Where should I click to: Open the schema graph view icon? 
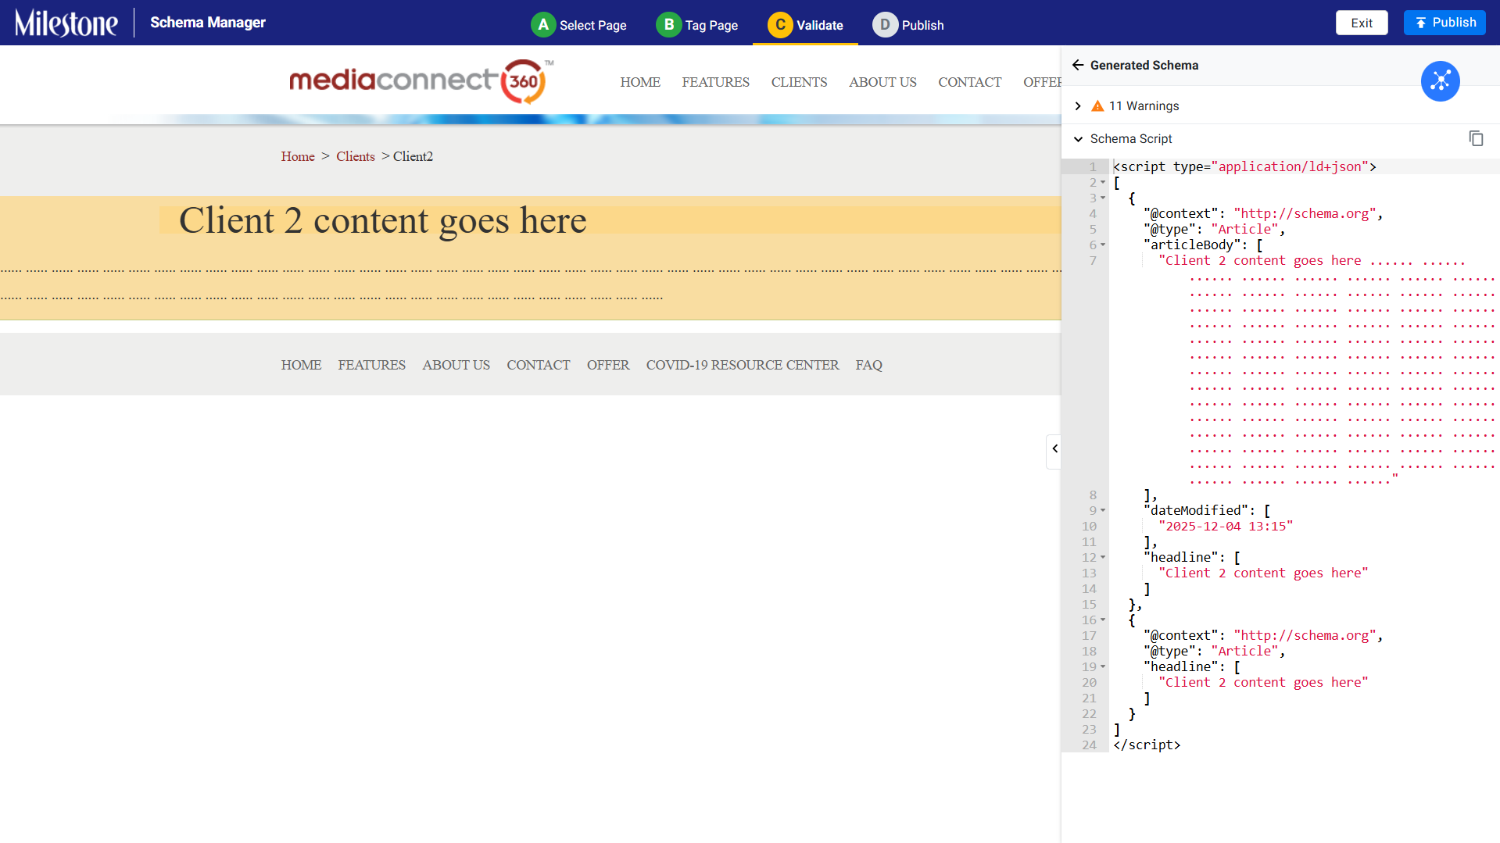(x=1440, y=81)
